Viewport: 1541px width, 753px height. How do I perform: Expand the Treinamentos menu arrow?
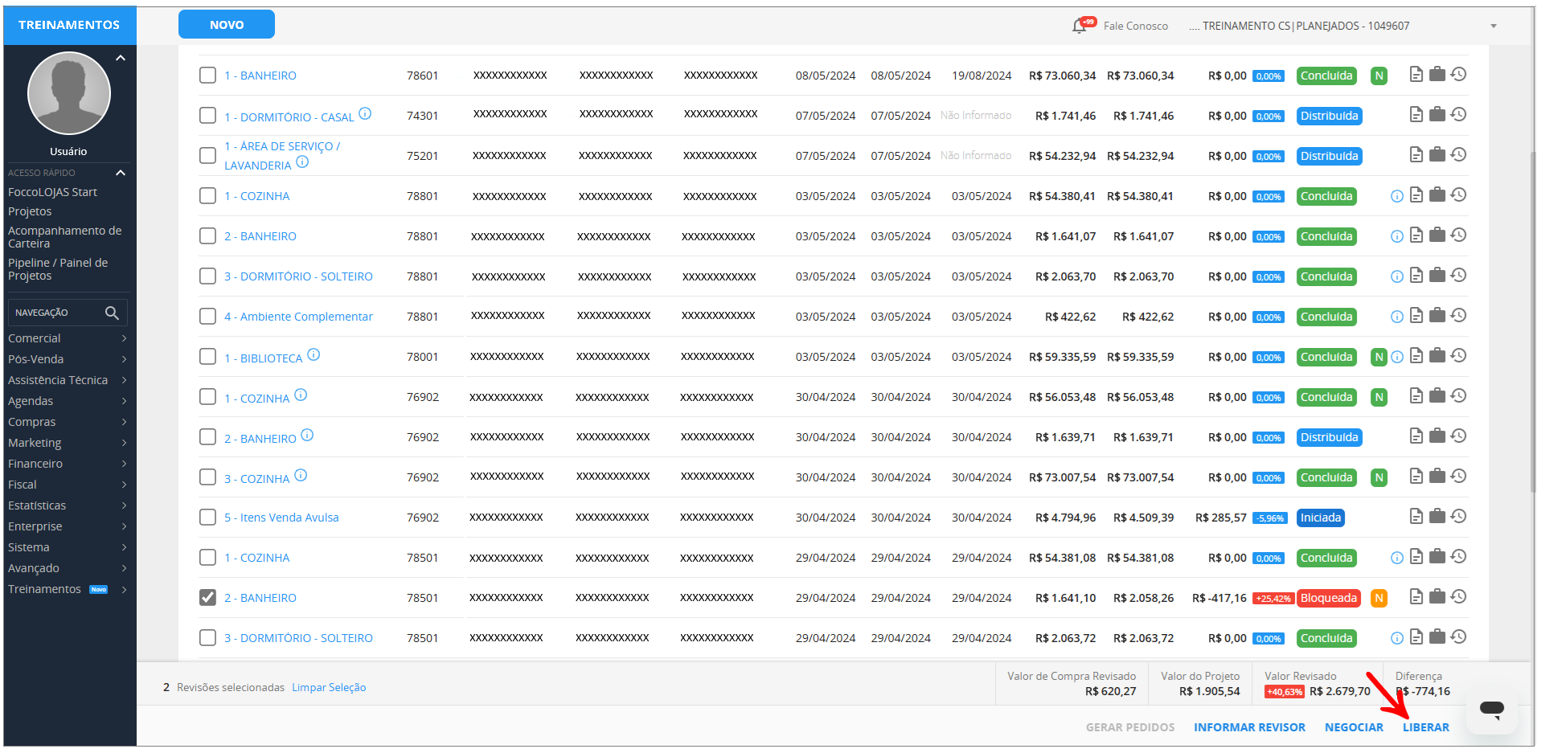point(124,589)
